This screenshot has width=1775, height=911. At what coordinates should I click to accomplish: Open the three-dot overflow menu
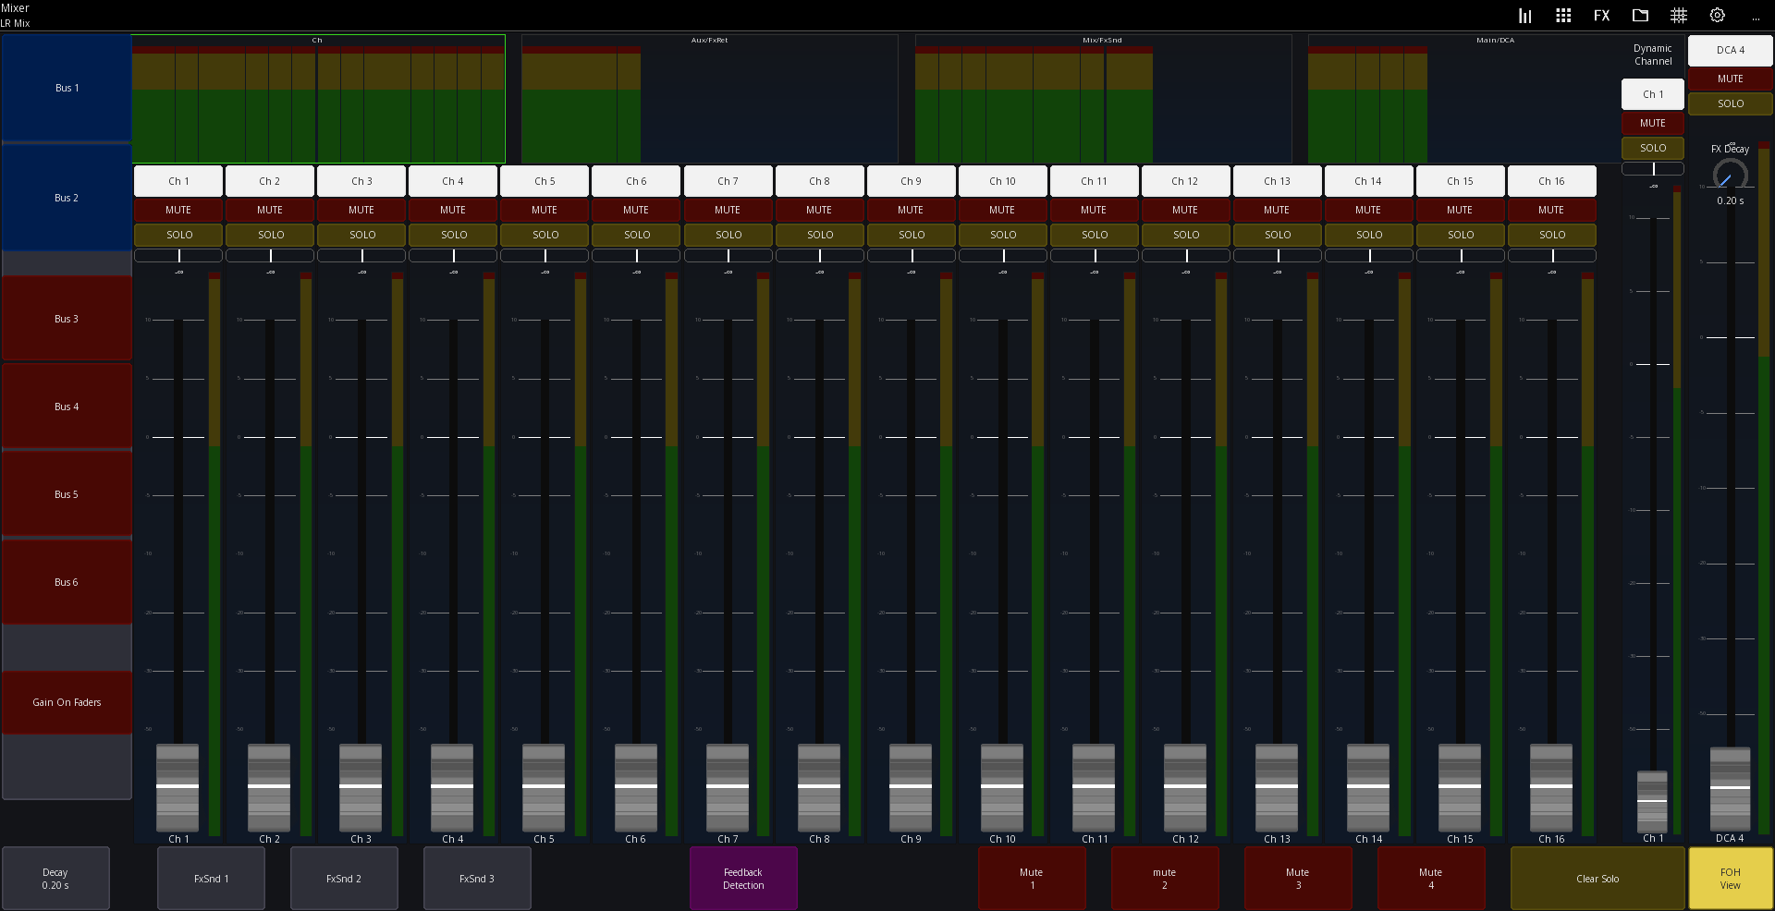tap(1756, 16)
